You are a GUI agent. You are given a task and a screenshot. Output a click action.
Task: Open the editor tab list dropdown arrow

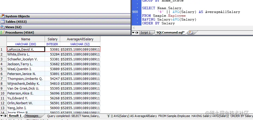pos(133,33)
